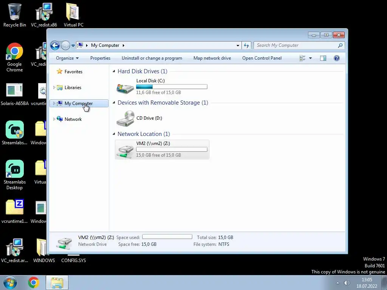Screen dimensions: 387x290
Task: Select the VM2 (\\vm2) (Z:) network drive
Action: 162,150
